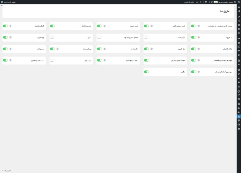241x173 pixels.
Task: Open settings gear for ارسال پست
Action: [57, 49]
